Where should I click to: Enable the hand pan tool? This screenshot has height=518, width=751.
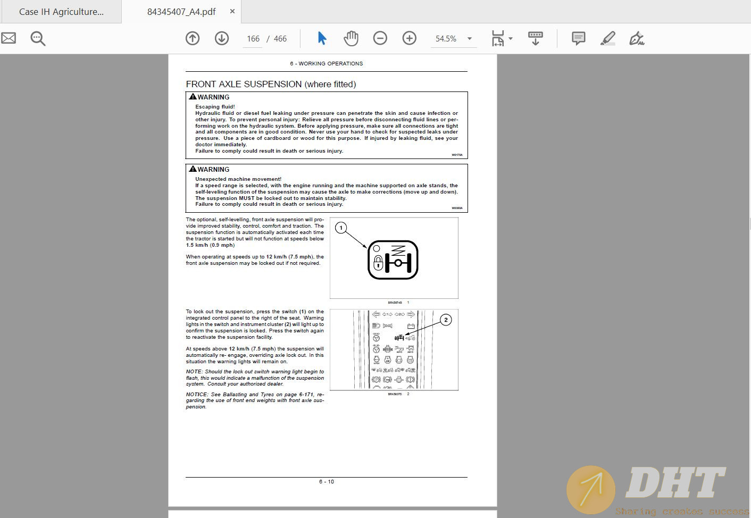click(x=351, y=38)
